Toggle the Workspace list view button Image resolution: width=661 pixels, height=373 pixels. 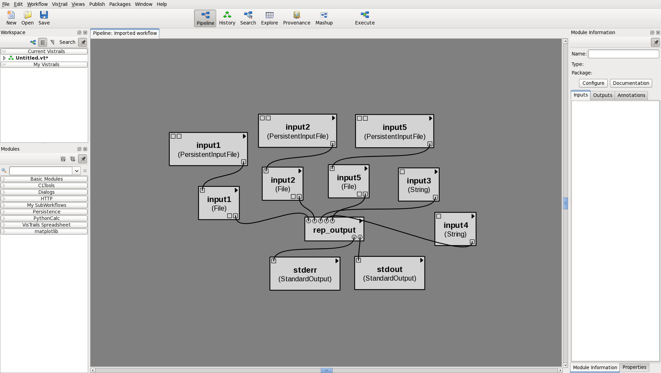click(x=43, y=42)
